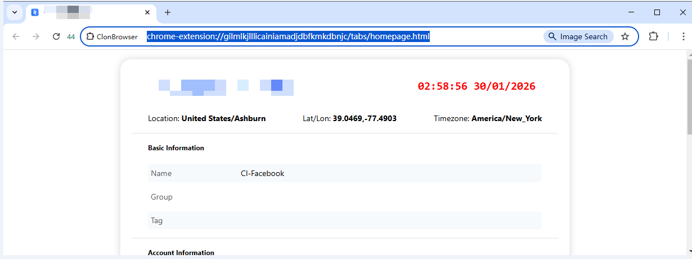Open the Extensions puzzle icon
This screenshot has height=259, width=692.
653,36
